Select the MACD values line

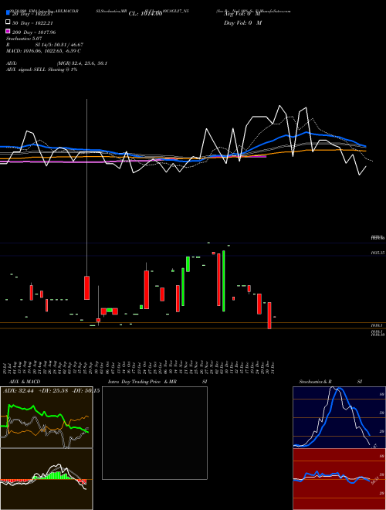click(43, 51)
